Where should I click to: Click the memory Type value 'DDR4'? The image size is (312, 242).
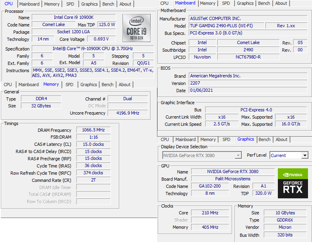point(41,99)
